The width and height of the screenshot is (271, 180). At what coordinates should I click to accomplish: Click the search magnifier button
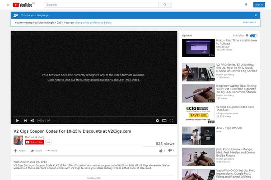pos(165,5)
